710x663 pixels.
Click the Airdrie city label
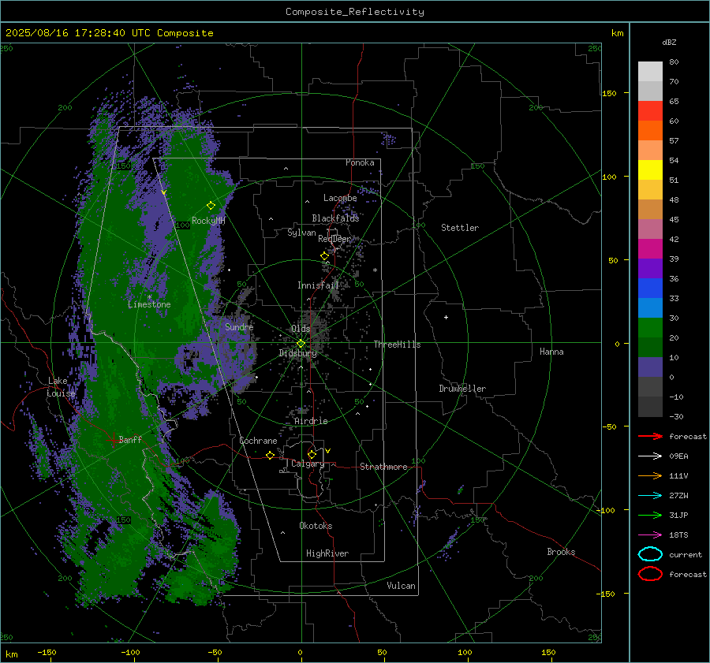311,421
